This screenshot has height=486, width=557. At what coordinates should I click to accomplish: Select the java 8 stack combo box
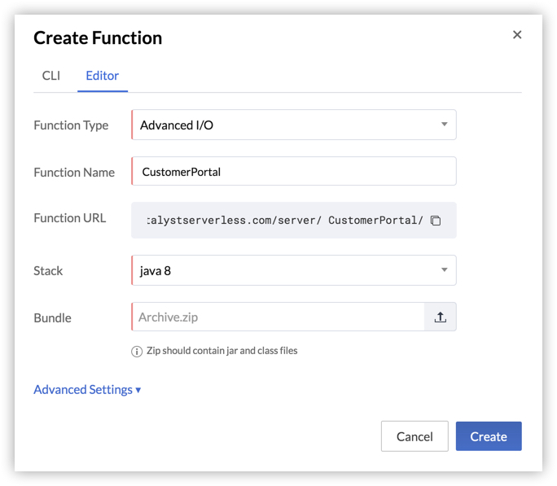[294, 270]
